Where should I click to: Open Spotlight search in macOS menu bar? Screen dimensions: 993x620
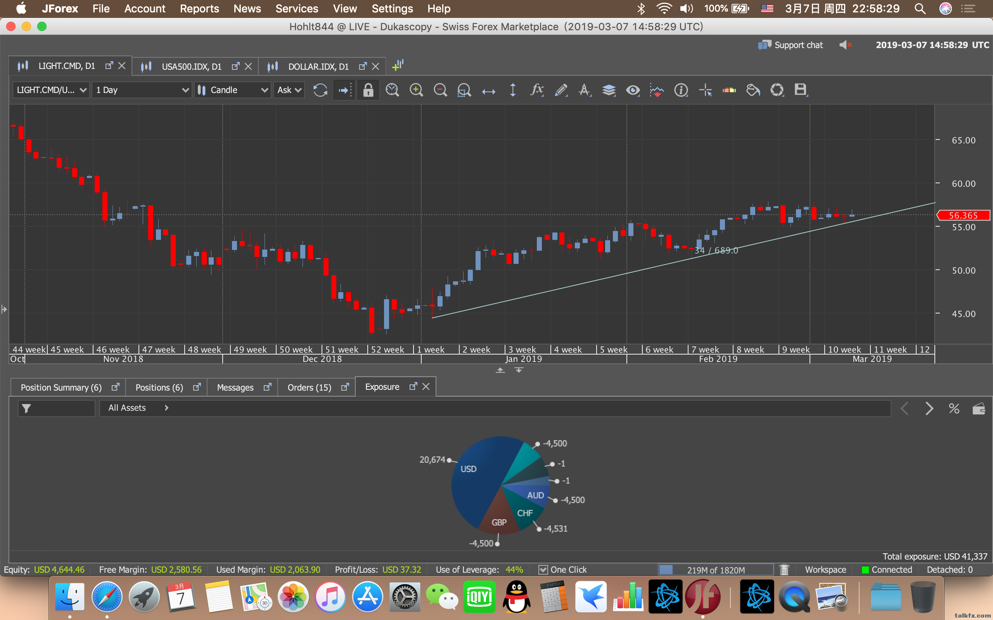[920, 9]
